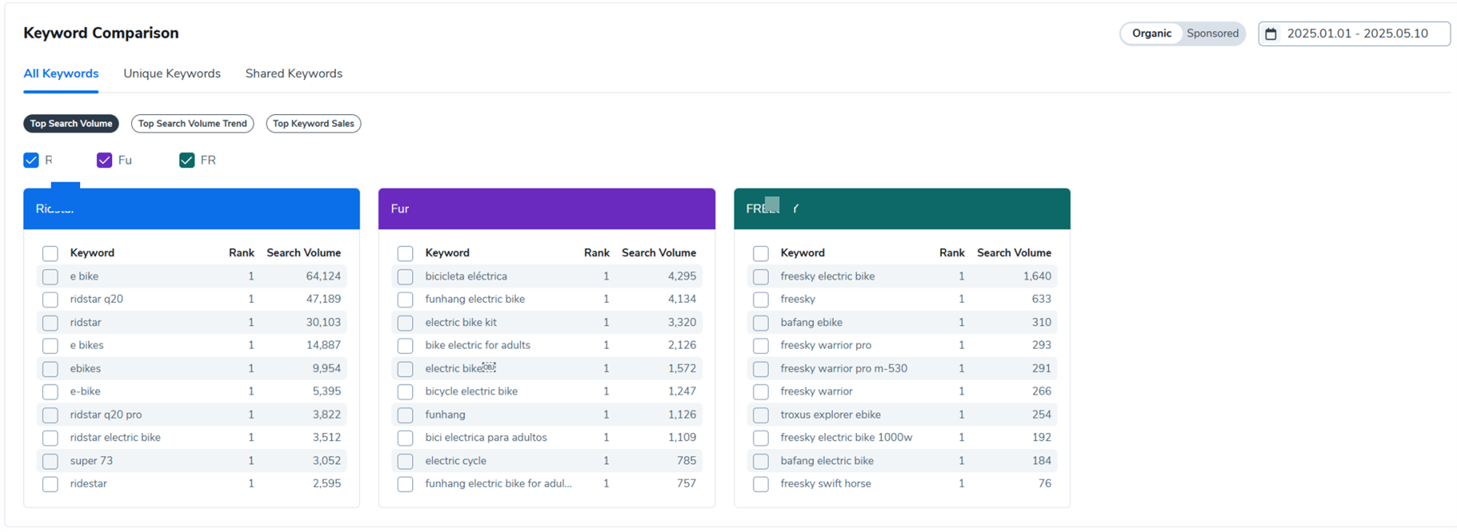Select all keywords in the purple Fur table
The image size is (1457, 532).
click(x=405, y=254)
